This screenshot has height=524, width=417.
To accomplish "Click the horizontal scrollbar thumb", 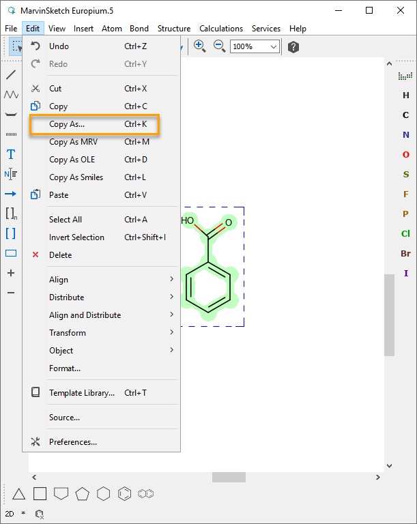I will coord(229,478).
